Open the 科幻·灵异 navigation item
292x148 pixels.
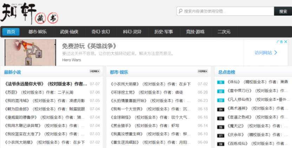[132, 32]
